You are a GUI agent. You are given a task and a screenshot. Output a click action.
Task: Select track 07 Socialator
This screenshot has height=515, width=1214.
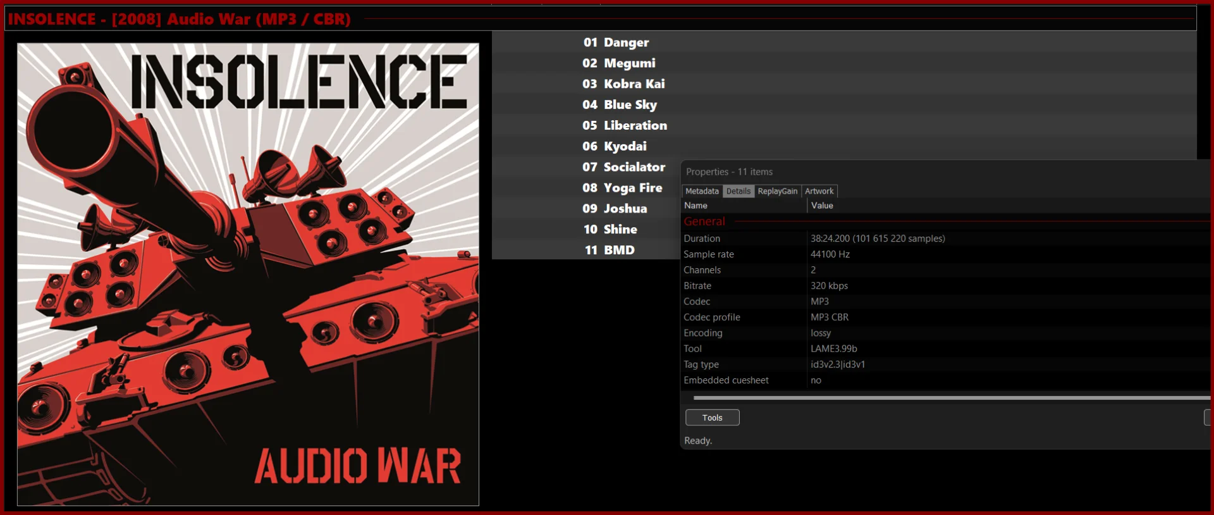[x=586, y=167]
